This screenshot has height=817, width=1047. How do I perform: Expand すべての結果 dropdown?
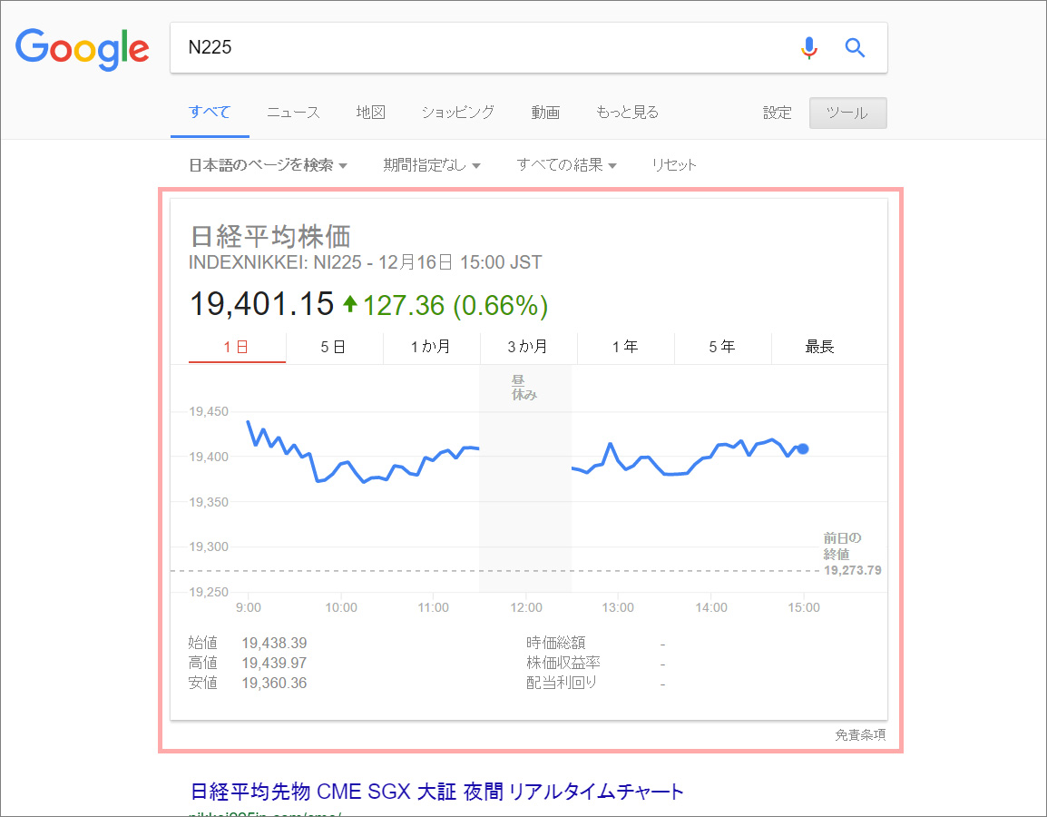566,165
